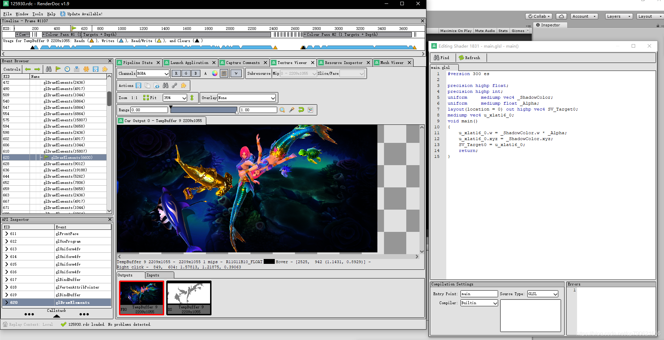
Task: Open the Tools menu
Action: pyautogui.click(x=38, y=14)
